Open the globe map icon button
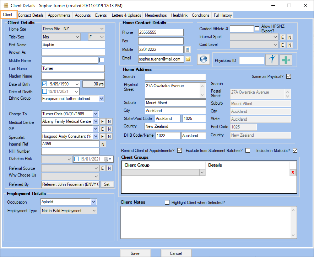This screenshot has height=257, width=314. (x=204, y=59)
